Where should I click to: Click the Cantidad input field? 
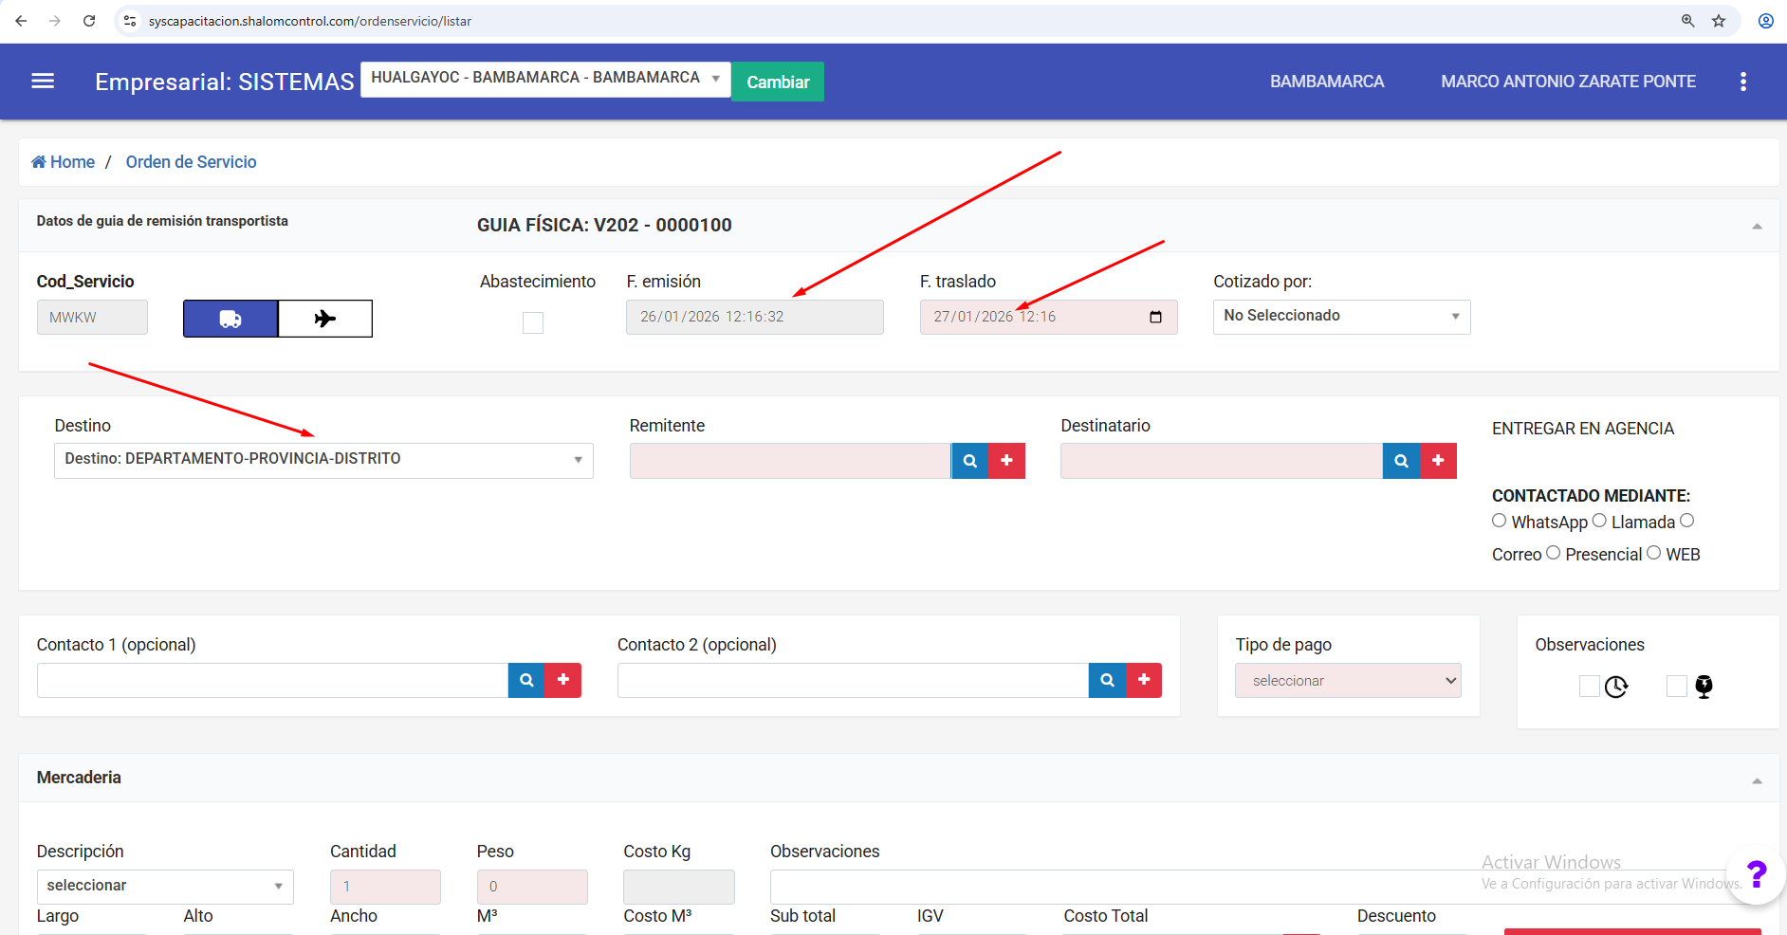(385, 887)
